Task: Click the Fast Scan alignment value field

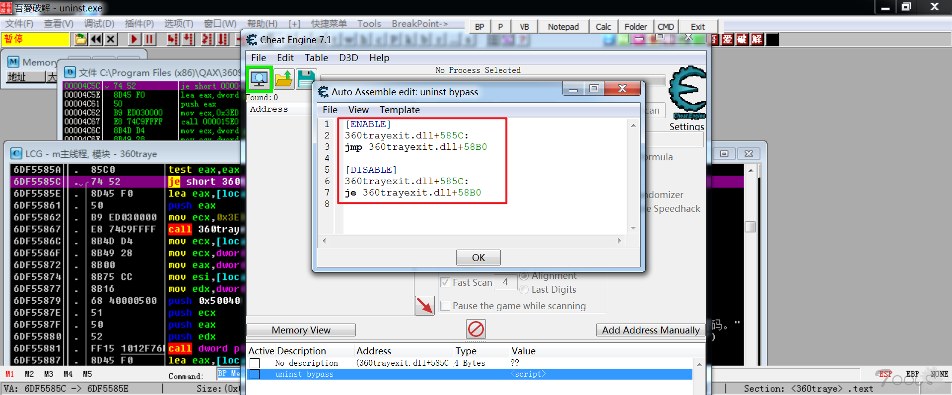Action: [x=505, y=282]
